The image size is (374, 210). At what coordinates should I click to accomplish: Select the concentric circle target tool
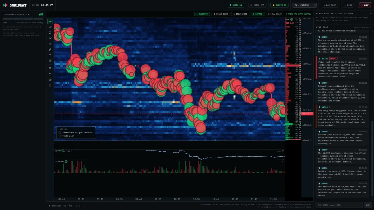50,44
